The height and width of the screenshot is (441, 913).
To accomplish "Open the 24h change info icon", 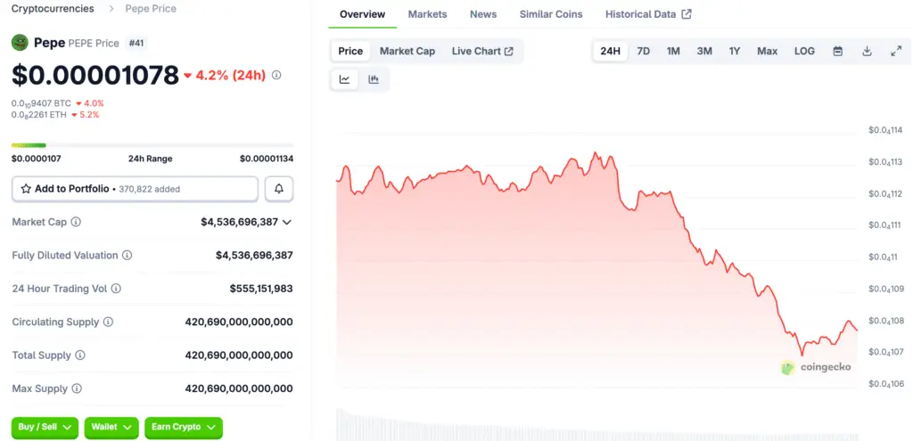I will click(x=276, y=75).
